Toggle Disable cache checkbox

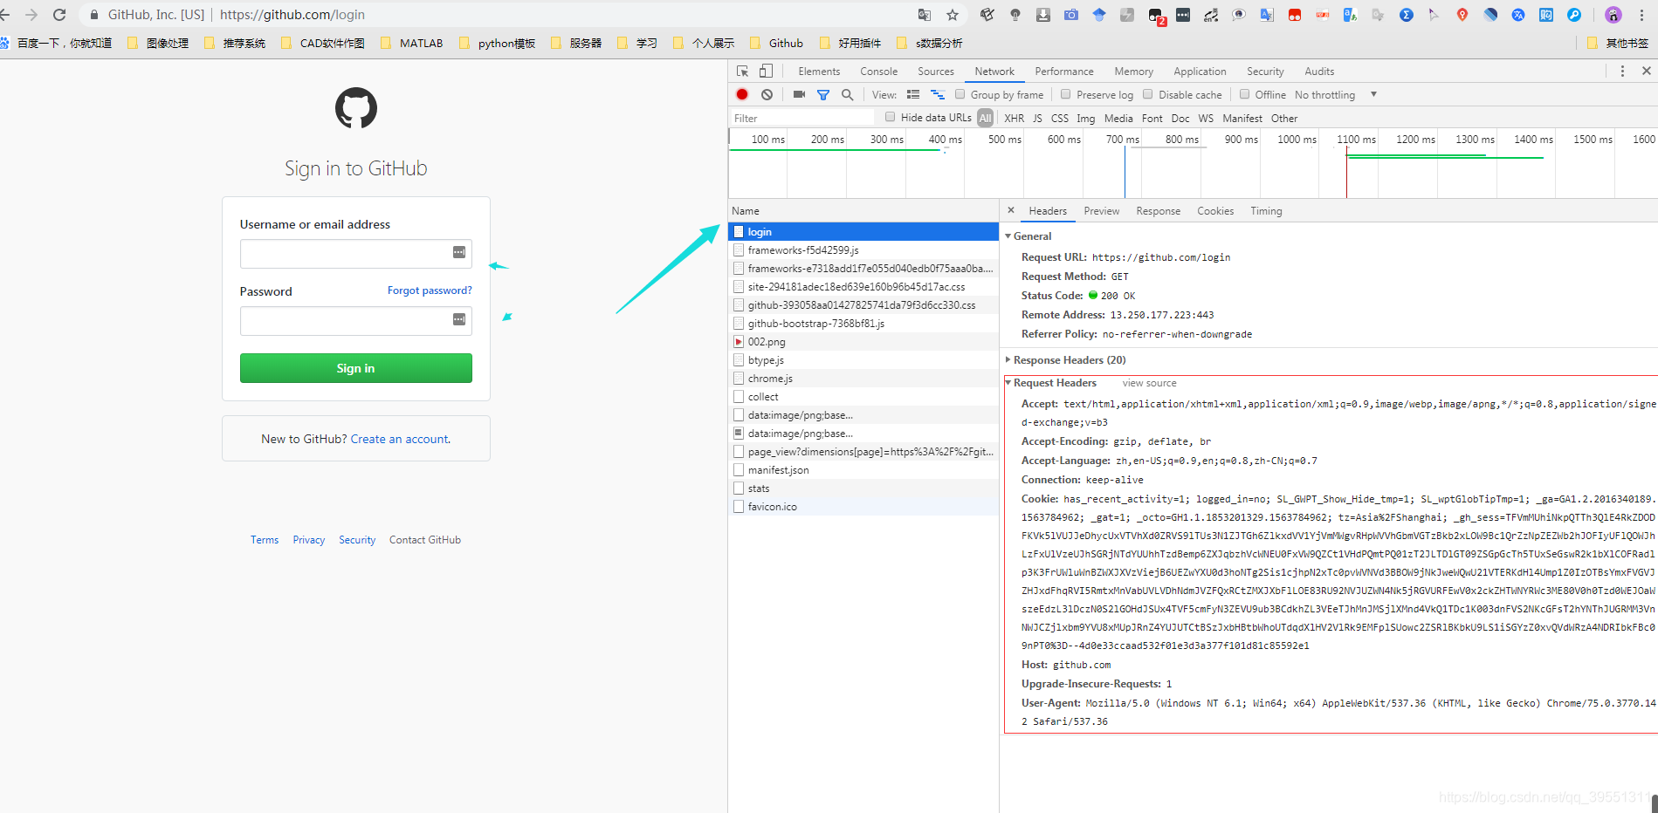click(1148, 94)
